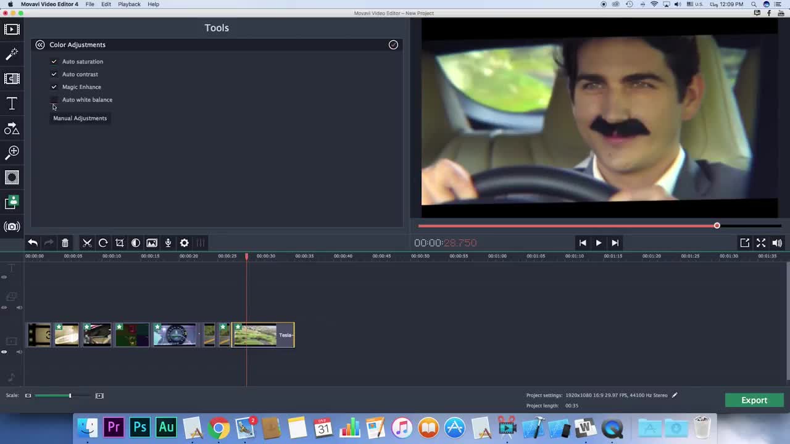Open Photoshop from the Dock
The height and width of the screenshot is (444, 790).
point(140,427)
